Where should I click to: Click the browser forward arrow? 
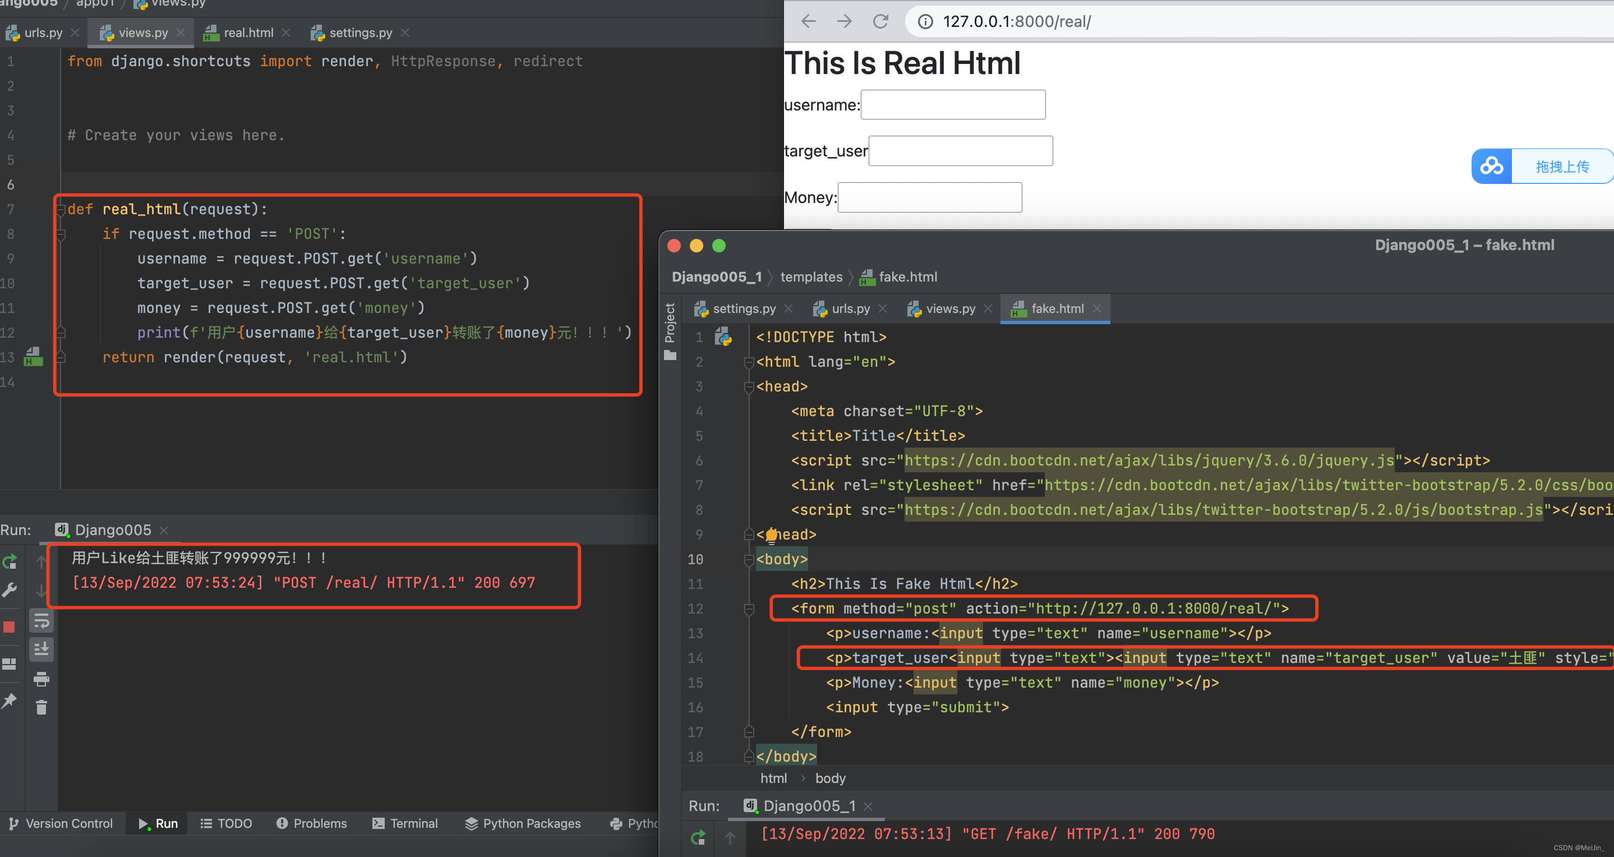845,21
